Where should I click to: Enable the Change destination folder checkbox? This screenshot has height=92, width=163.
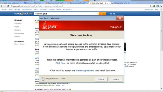tap(43, 78)
